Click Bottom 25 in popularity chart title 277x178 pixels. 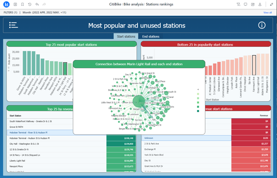click(205, 45)
